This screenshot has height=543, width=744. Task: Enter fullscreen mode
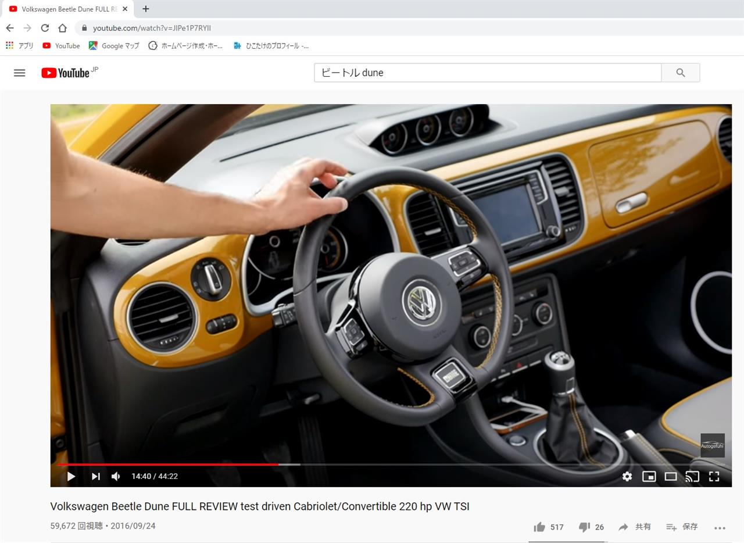[x=714, y=476]
